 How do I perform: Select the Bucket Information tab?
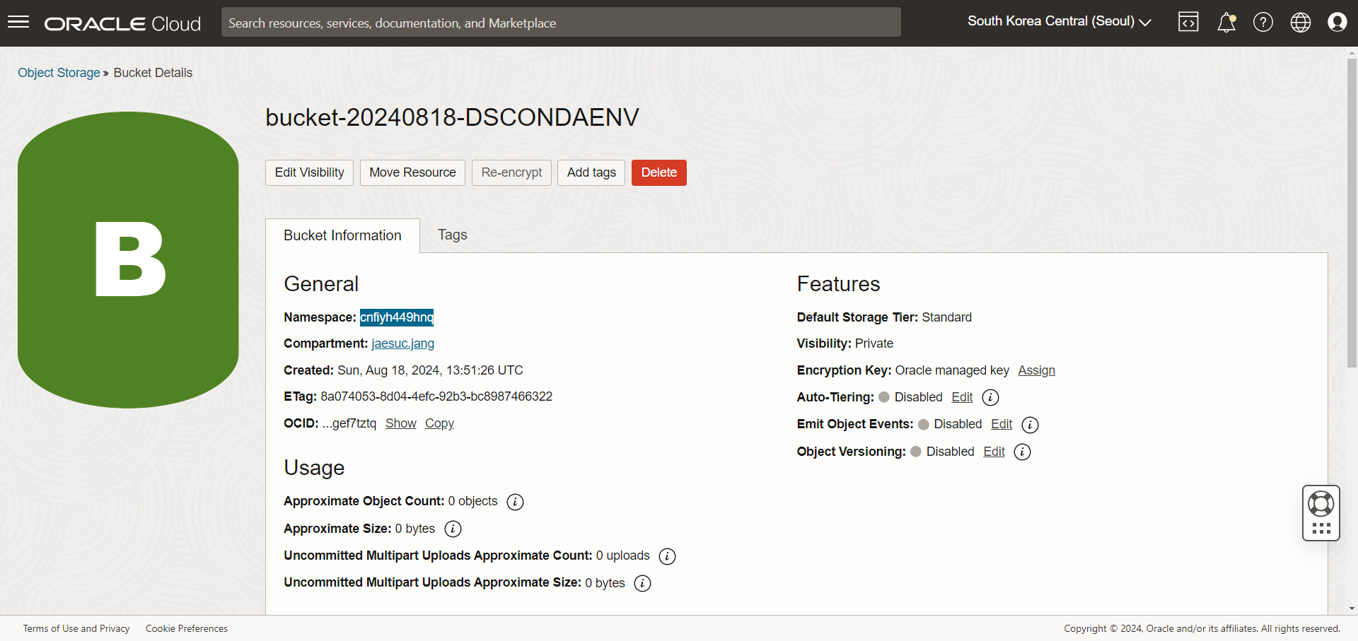click(x=342, y=235)
